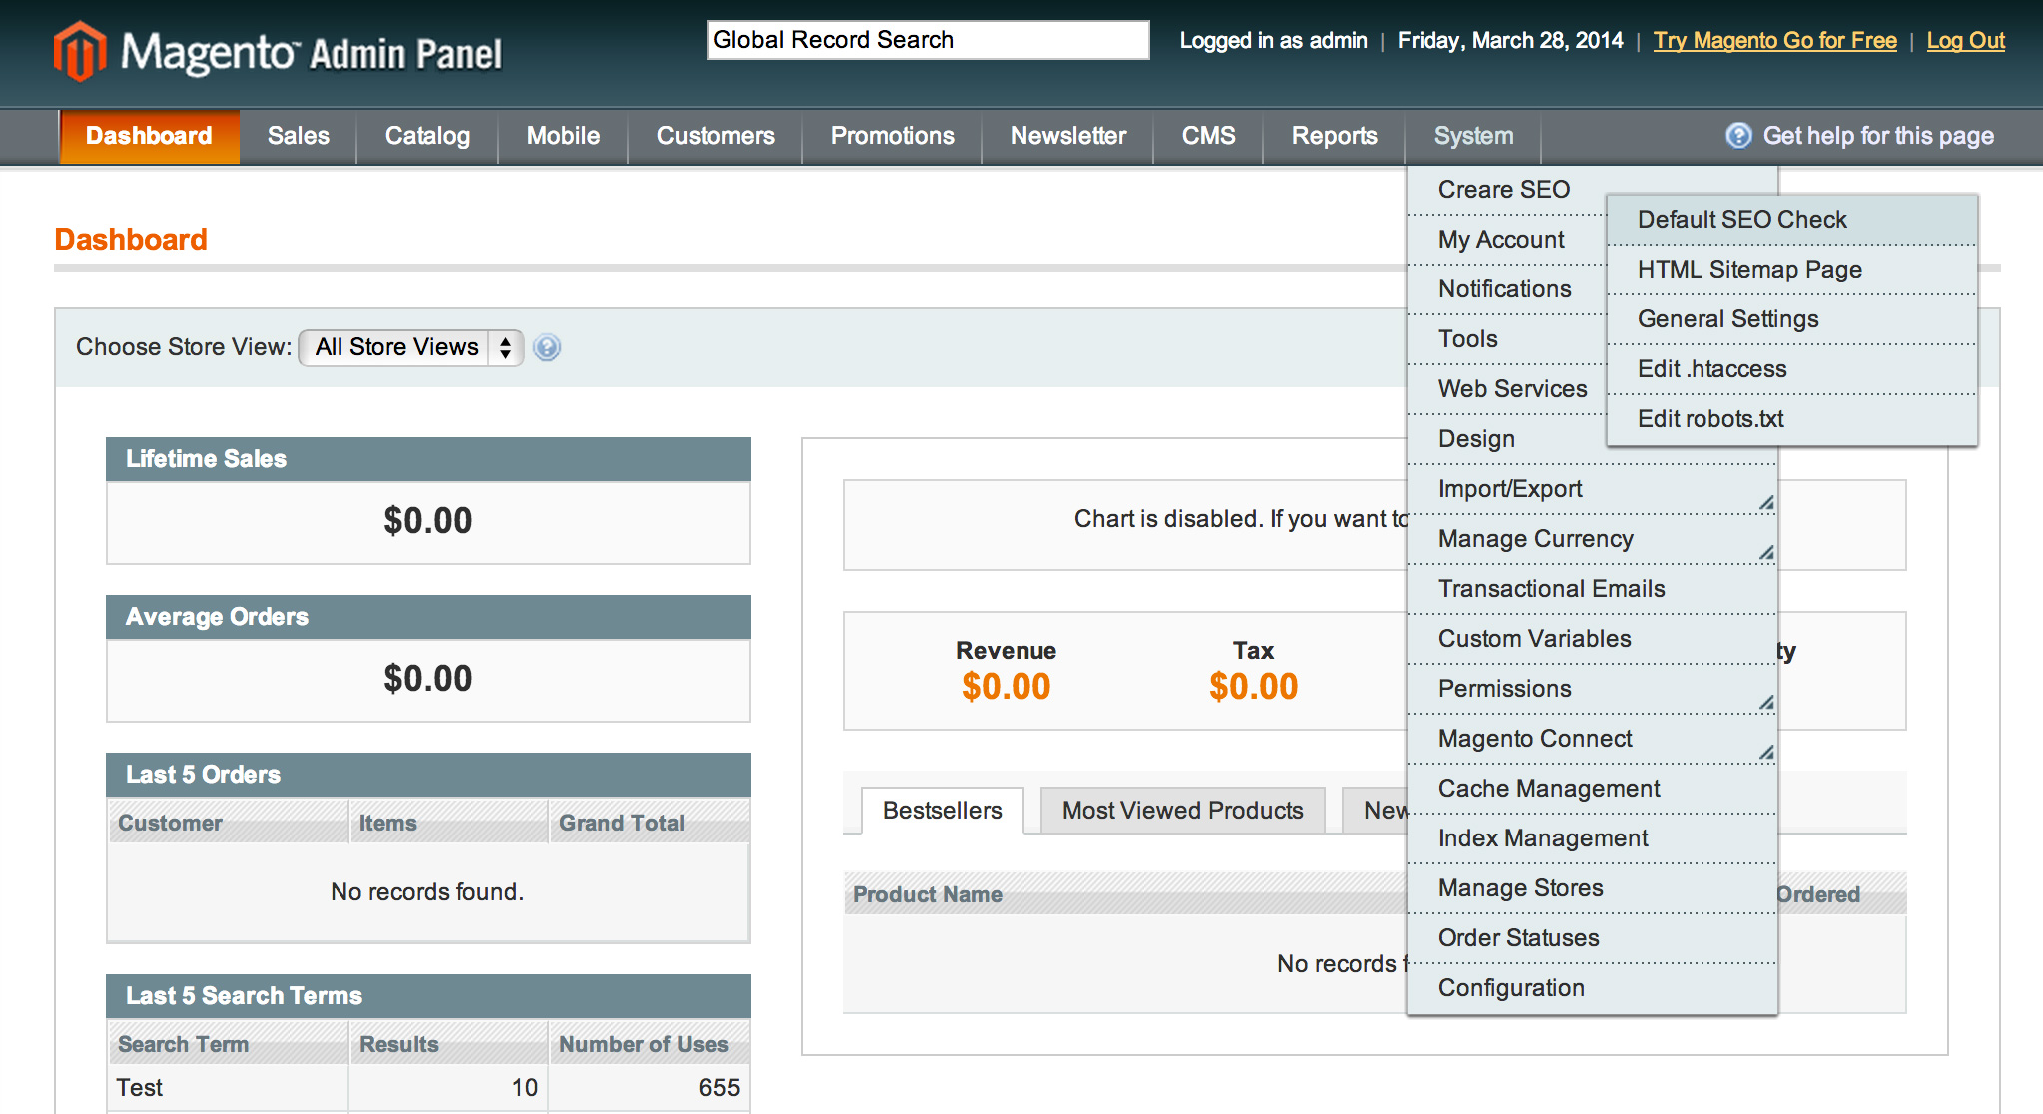Image resolution: width=2043 pixels, height=1114 pixels.
Task: Click the Lifetime Sales $0.00 value
Action: click(428, 521)
